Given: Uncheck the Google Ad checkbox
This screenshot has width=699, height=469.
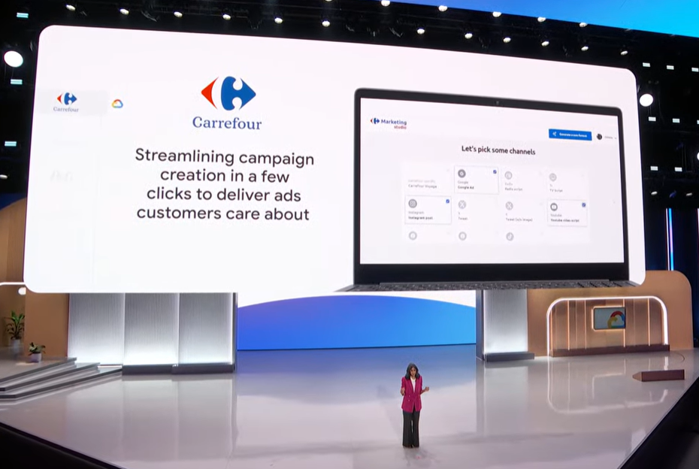Looking at the screenshot, I should click(x=495, y=171).
